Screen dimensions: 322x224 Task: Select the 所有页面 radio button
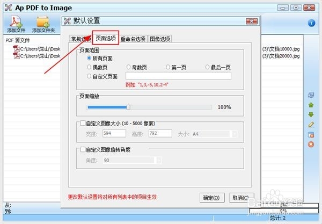pos(89,58)
